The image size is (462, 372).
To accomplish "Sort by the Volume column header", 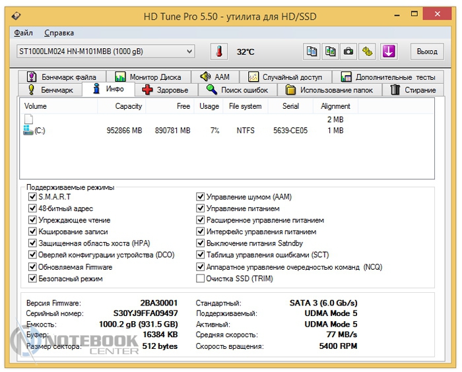I will pyautogui.click(x=58, y=106).
